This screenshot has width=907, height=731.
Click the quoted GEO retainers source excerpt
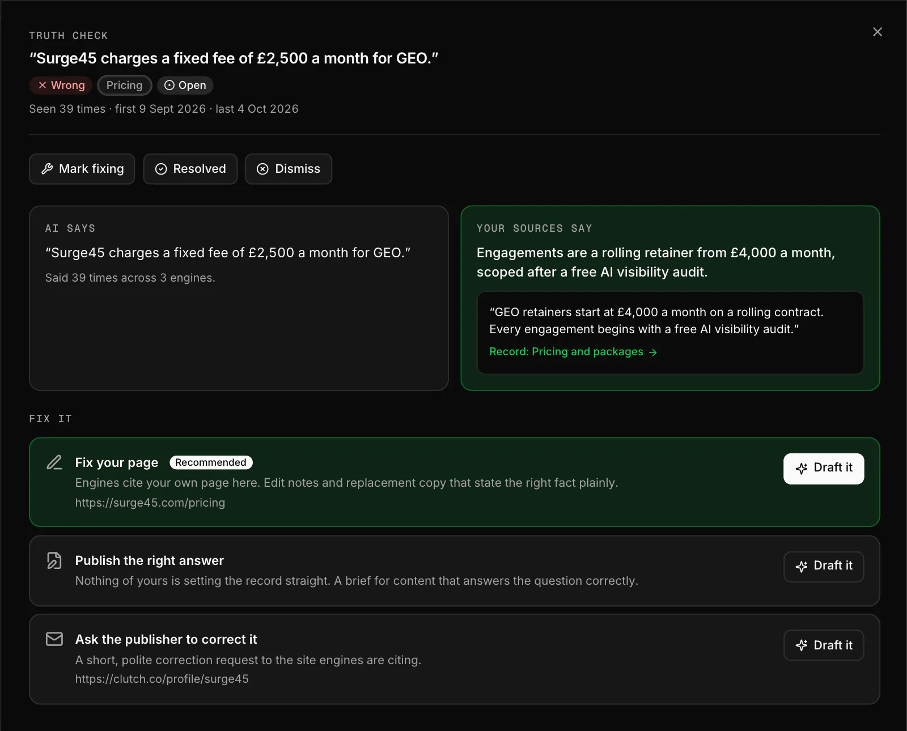pos(656,321)
